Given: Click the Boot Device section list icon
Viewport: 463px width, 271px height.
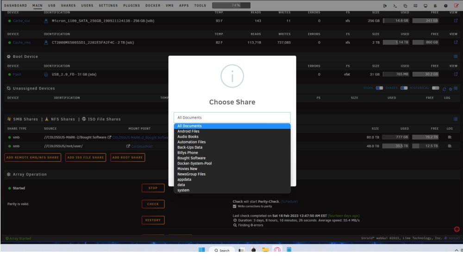Looking at the screenshot, I should (456, 57).
